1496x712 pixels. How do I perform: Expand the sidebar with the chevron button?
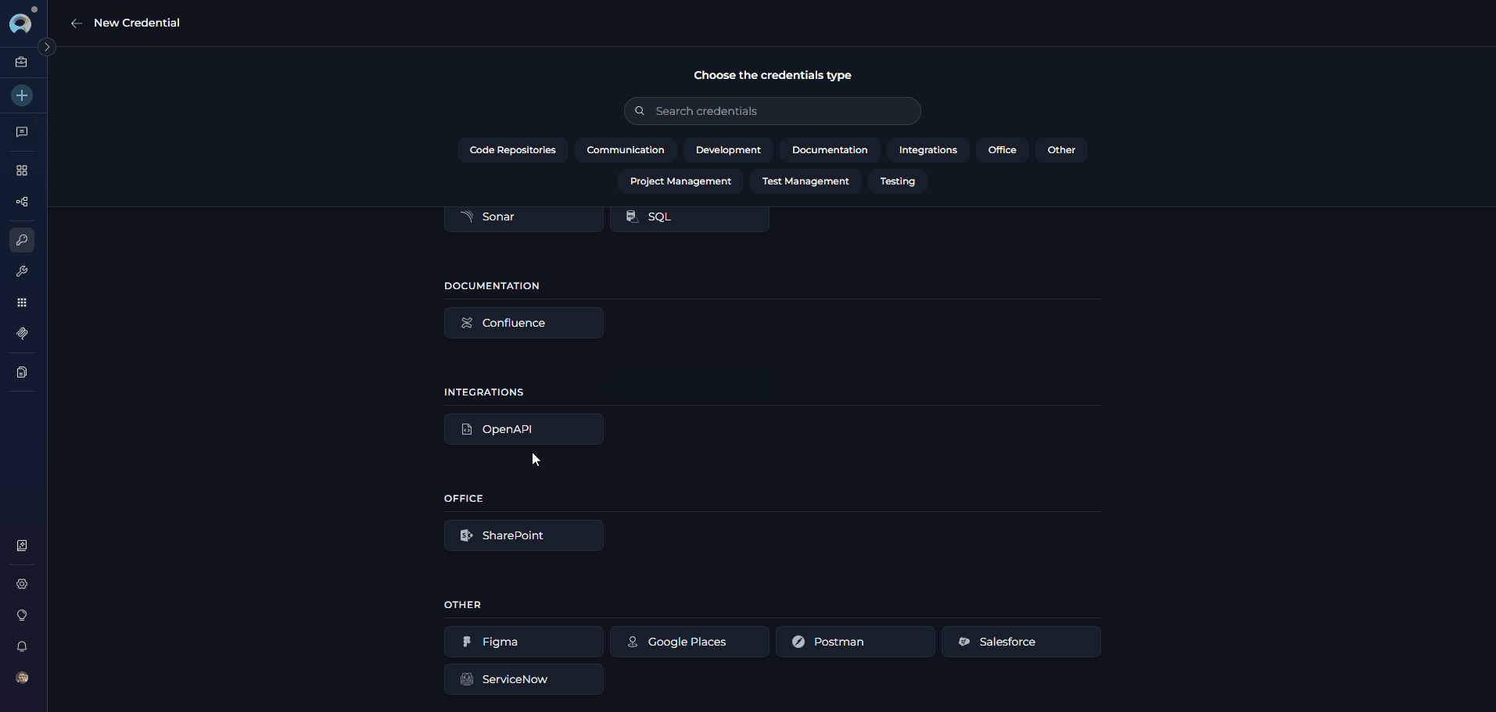point(47,47)
